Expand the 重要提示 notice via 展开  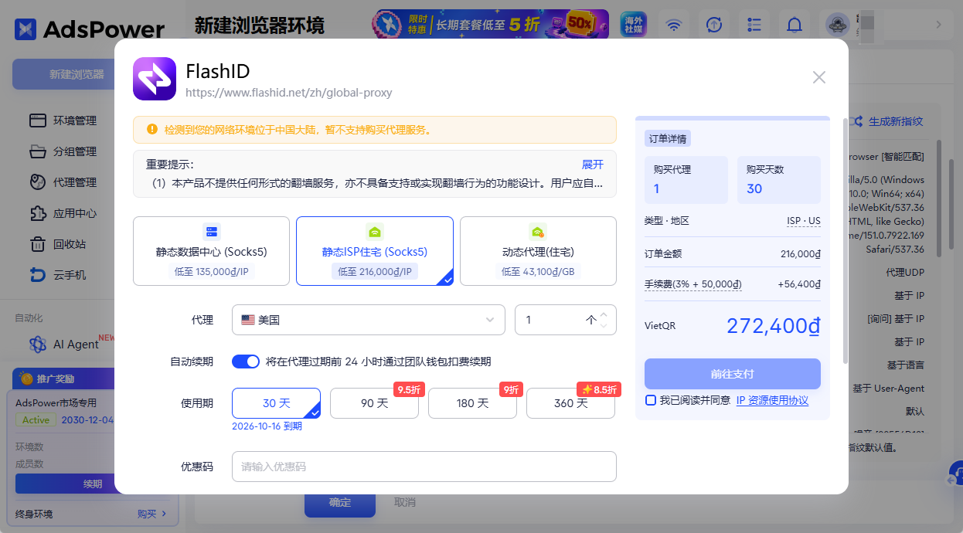tap(593, 165)
